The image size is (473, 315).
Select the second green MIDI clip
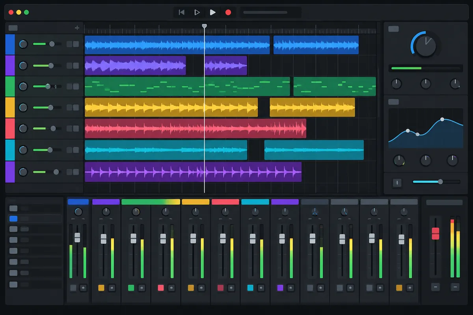335,87
